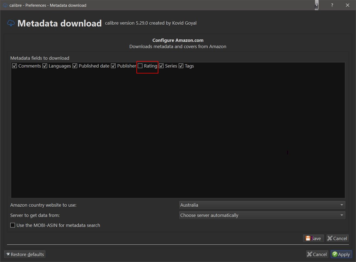Click the cloud download icon beside Metadata download
356x262 pixels.
pos(11,23)
